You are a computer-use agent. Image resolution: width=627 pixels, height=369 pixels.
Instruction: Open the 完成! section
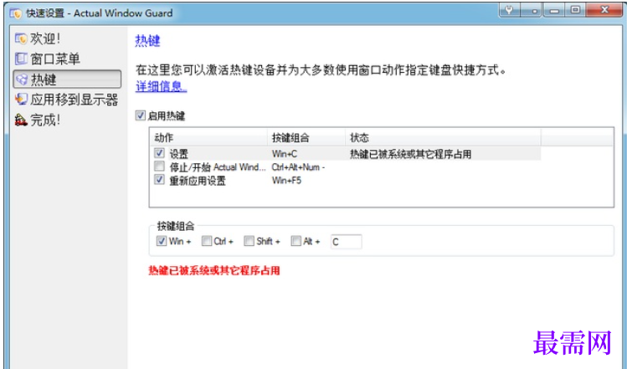(45, 120)
